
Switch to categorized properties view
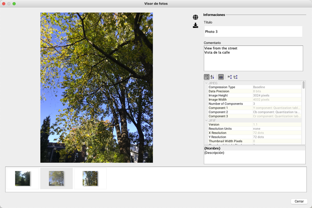(207, 77)
